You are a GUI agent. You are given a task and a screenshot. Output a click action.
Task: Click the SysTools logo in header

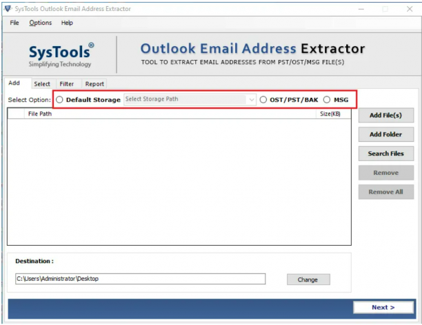(61, 55)
